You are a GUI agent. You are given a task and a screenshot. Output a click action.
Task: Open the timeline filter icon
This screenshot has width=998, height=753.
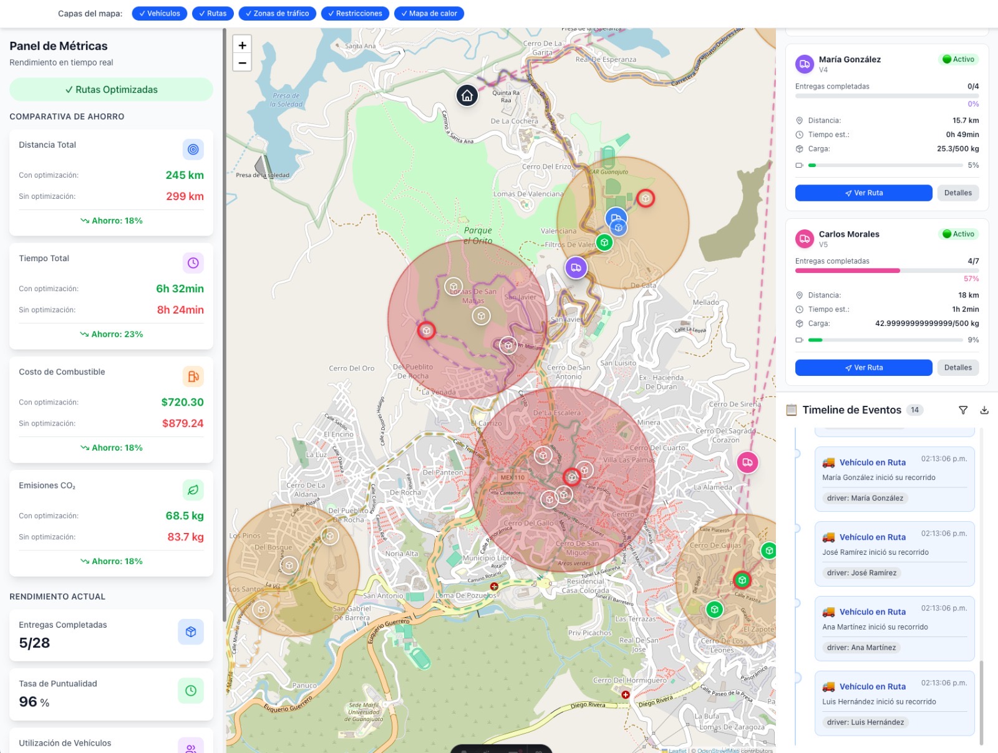(x=963, y=410)
